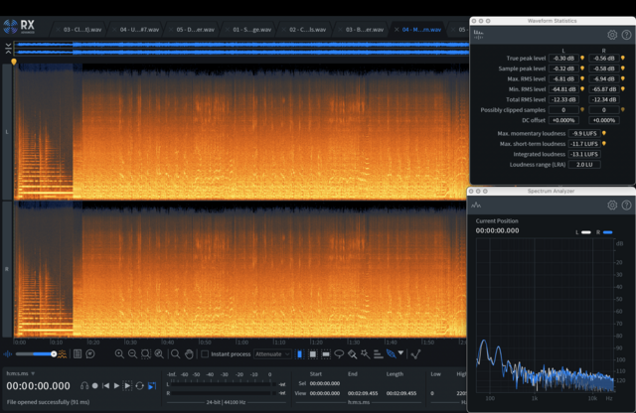
Task: Expand feathering options dropdown arrow
Action: (x=400, y=353)
